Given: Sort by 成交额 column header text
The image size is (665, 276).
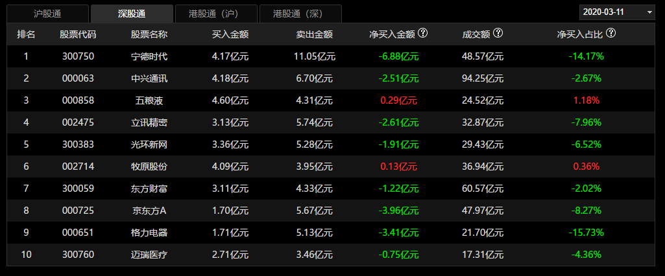Looking at the screenshot, I should click(476, 34).
